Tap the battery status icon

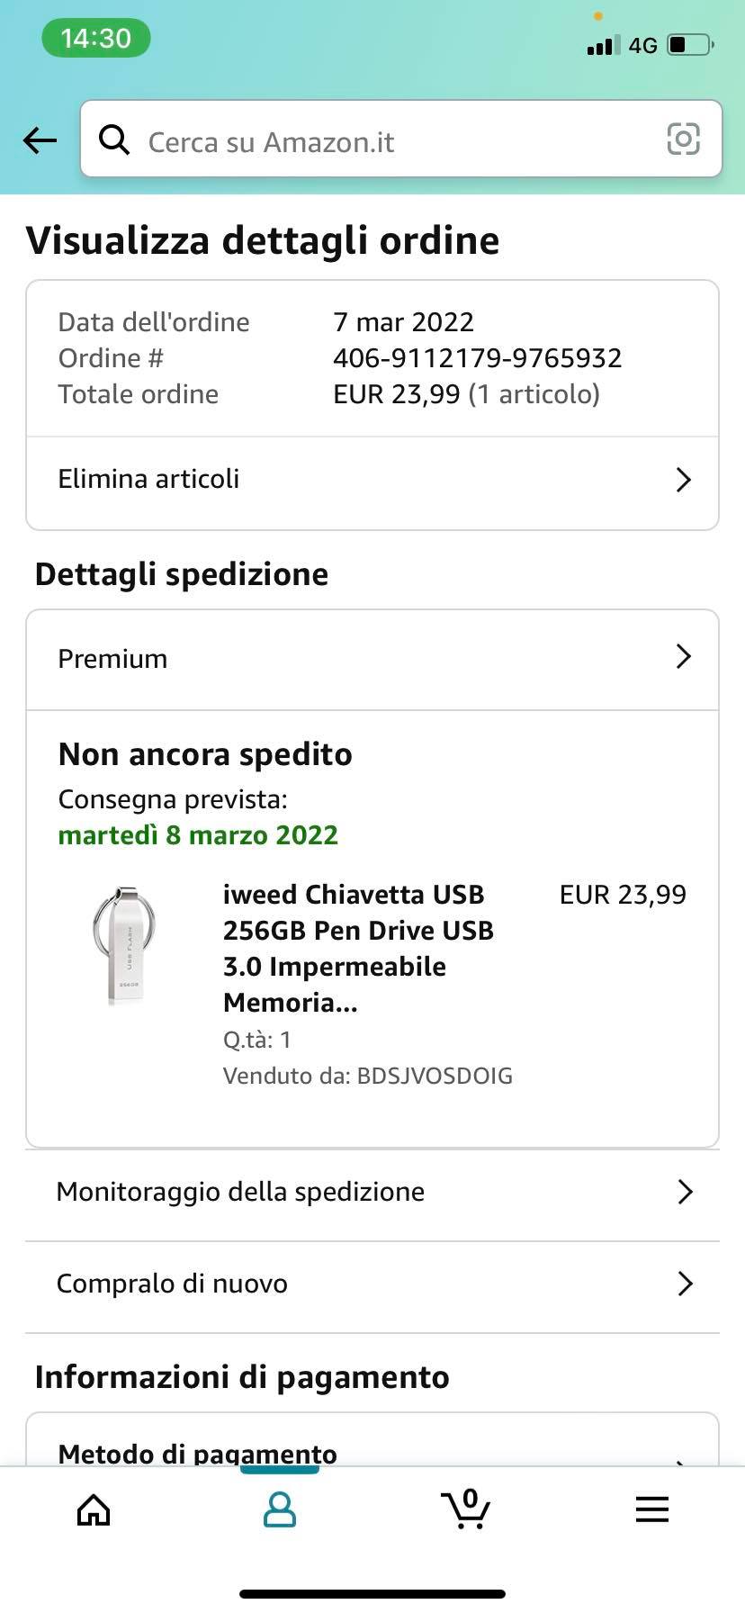[690, 45]
